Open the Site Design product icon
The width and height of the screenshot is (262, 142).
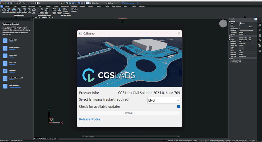pos(34,11)
